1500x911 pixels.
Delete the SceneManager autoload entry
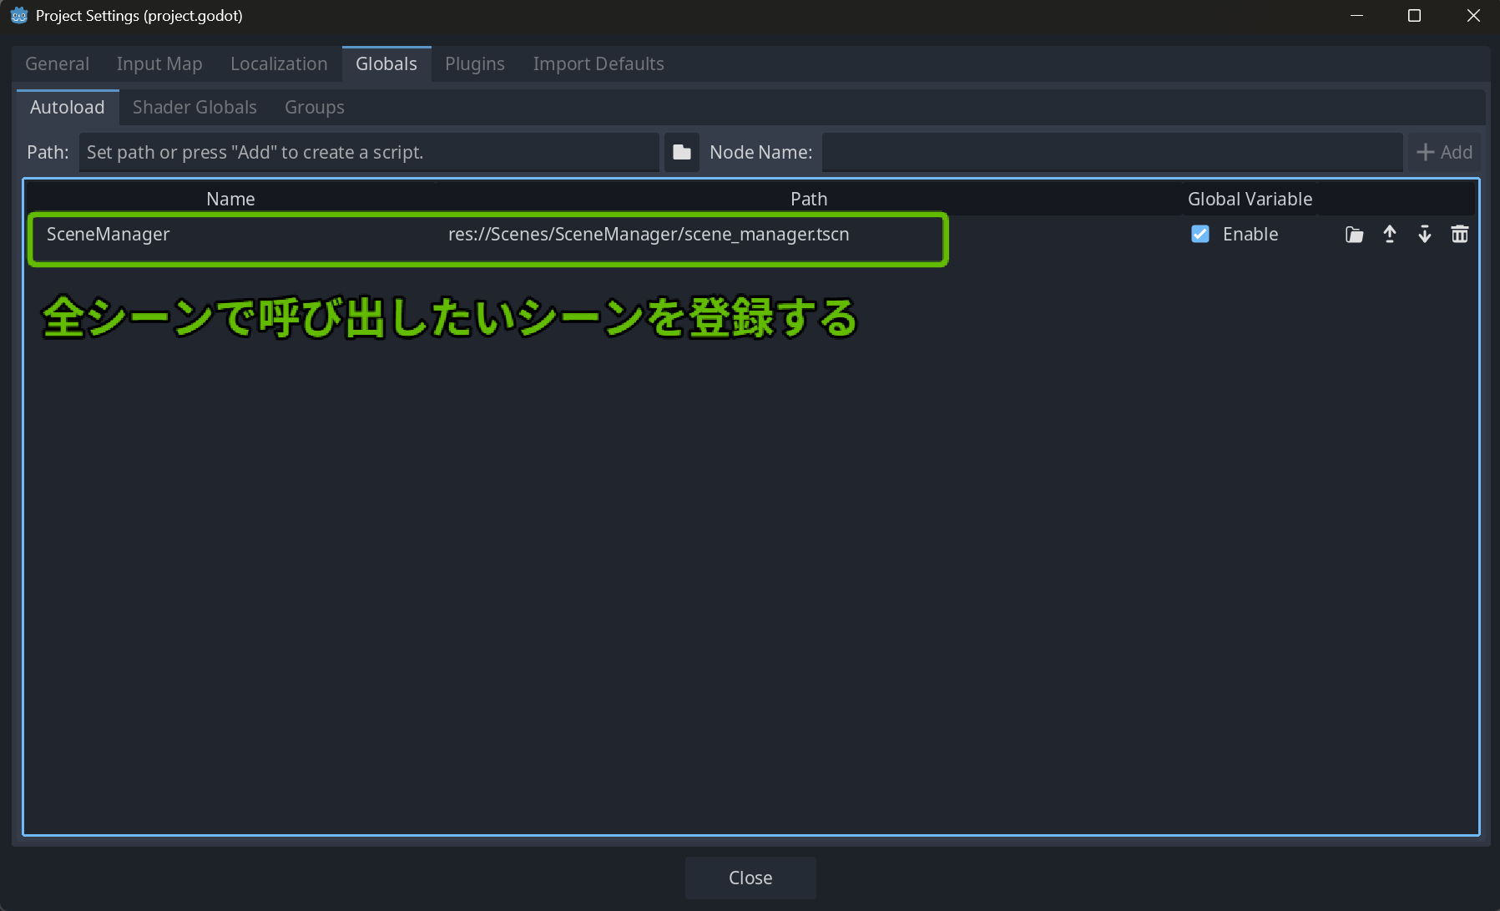tap(1459, 235)
